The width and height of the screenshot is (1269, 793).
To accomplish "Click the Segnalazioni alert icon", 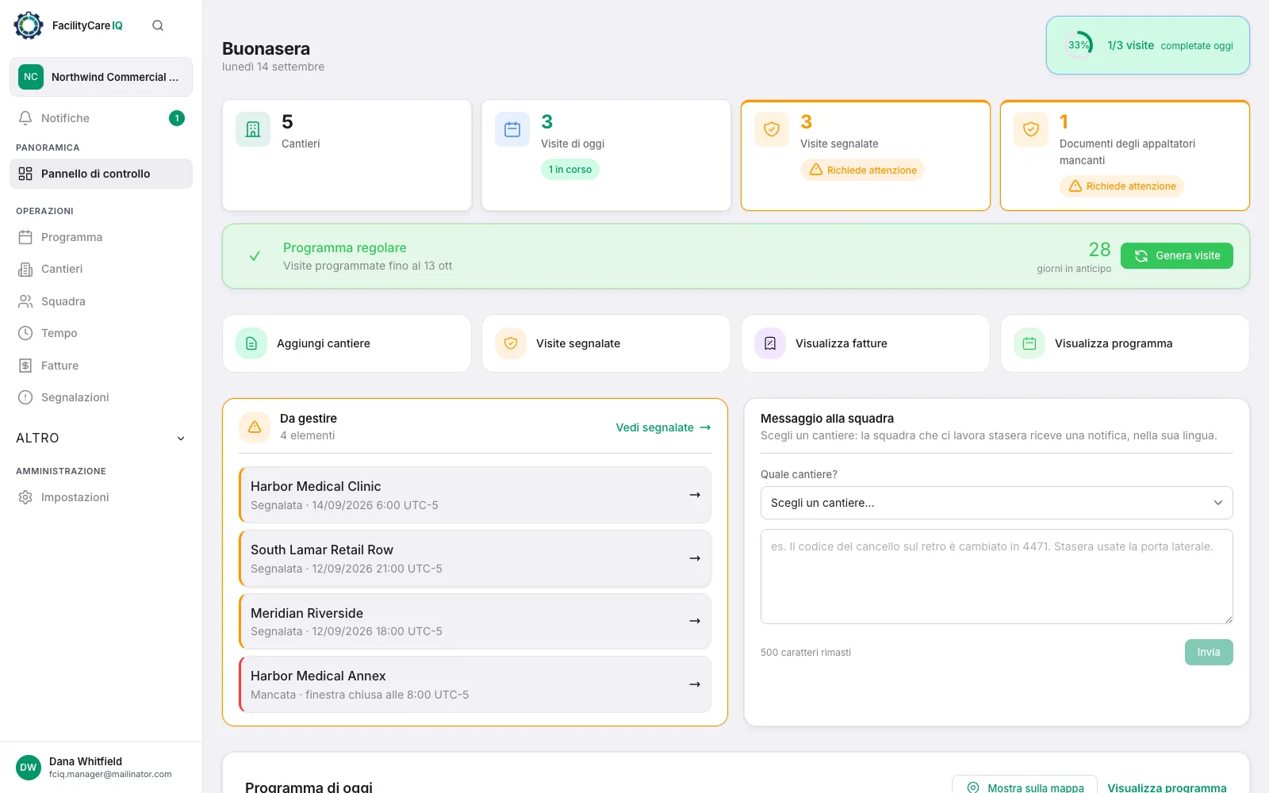I will (25, 397).
